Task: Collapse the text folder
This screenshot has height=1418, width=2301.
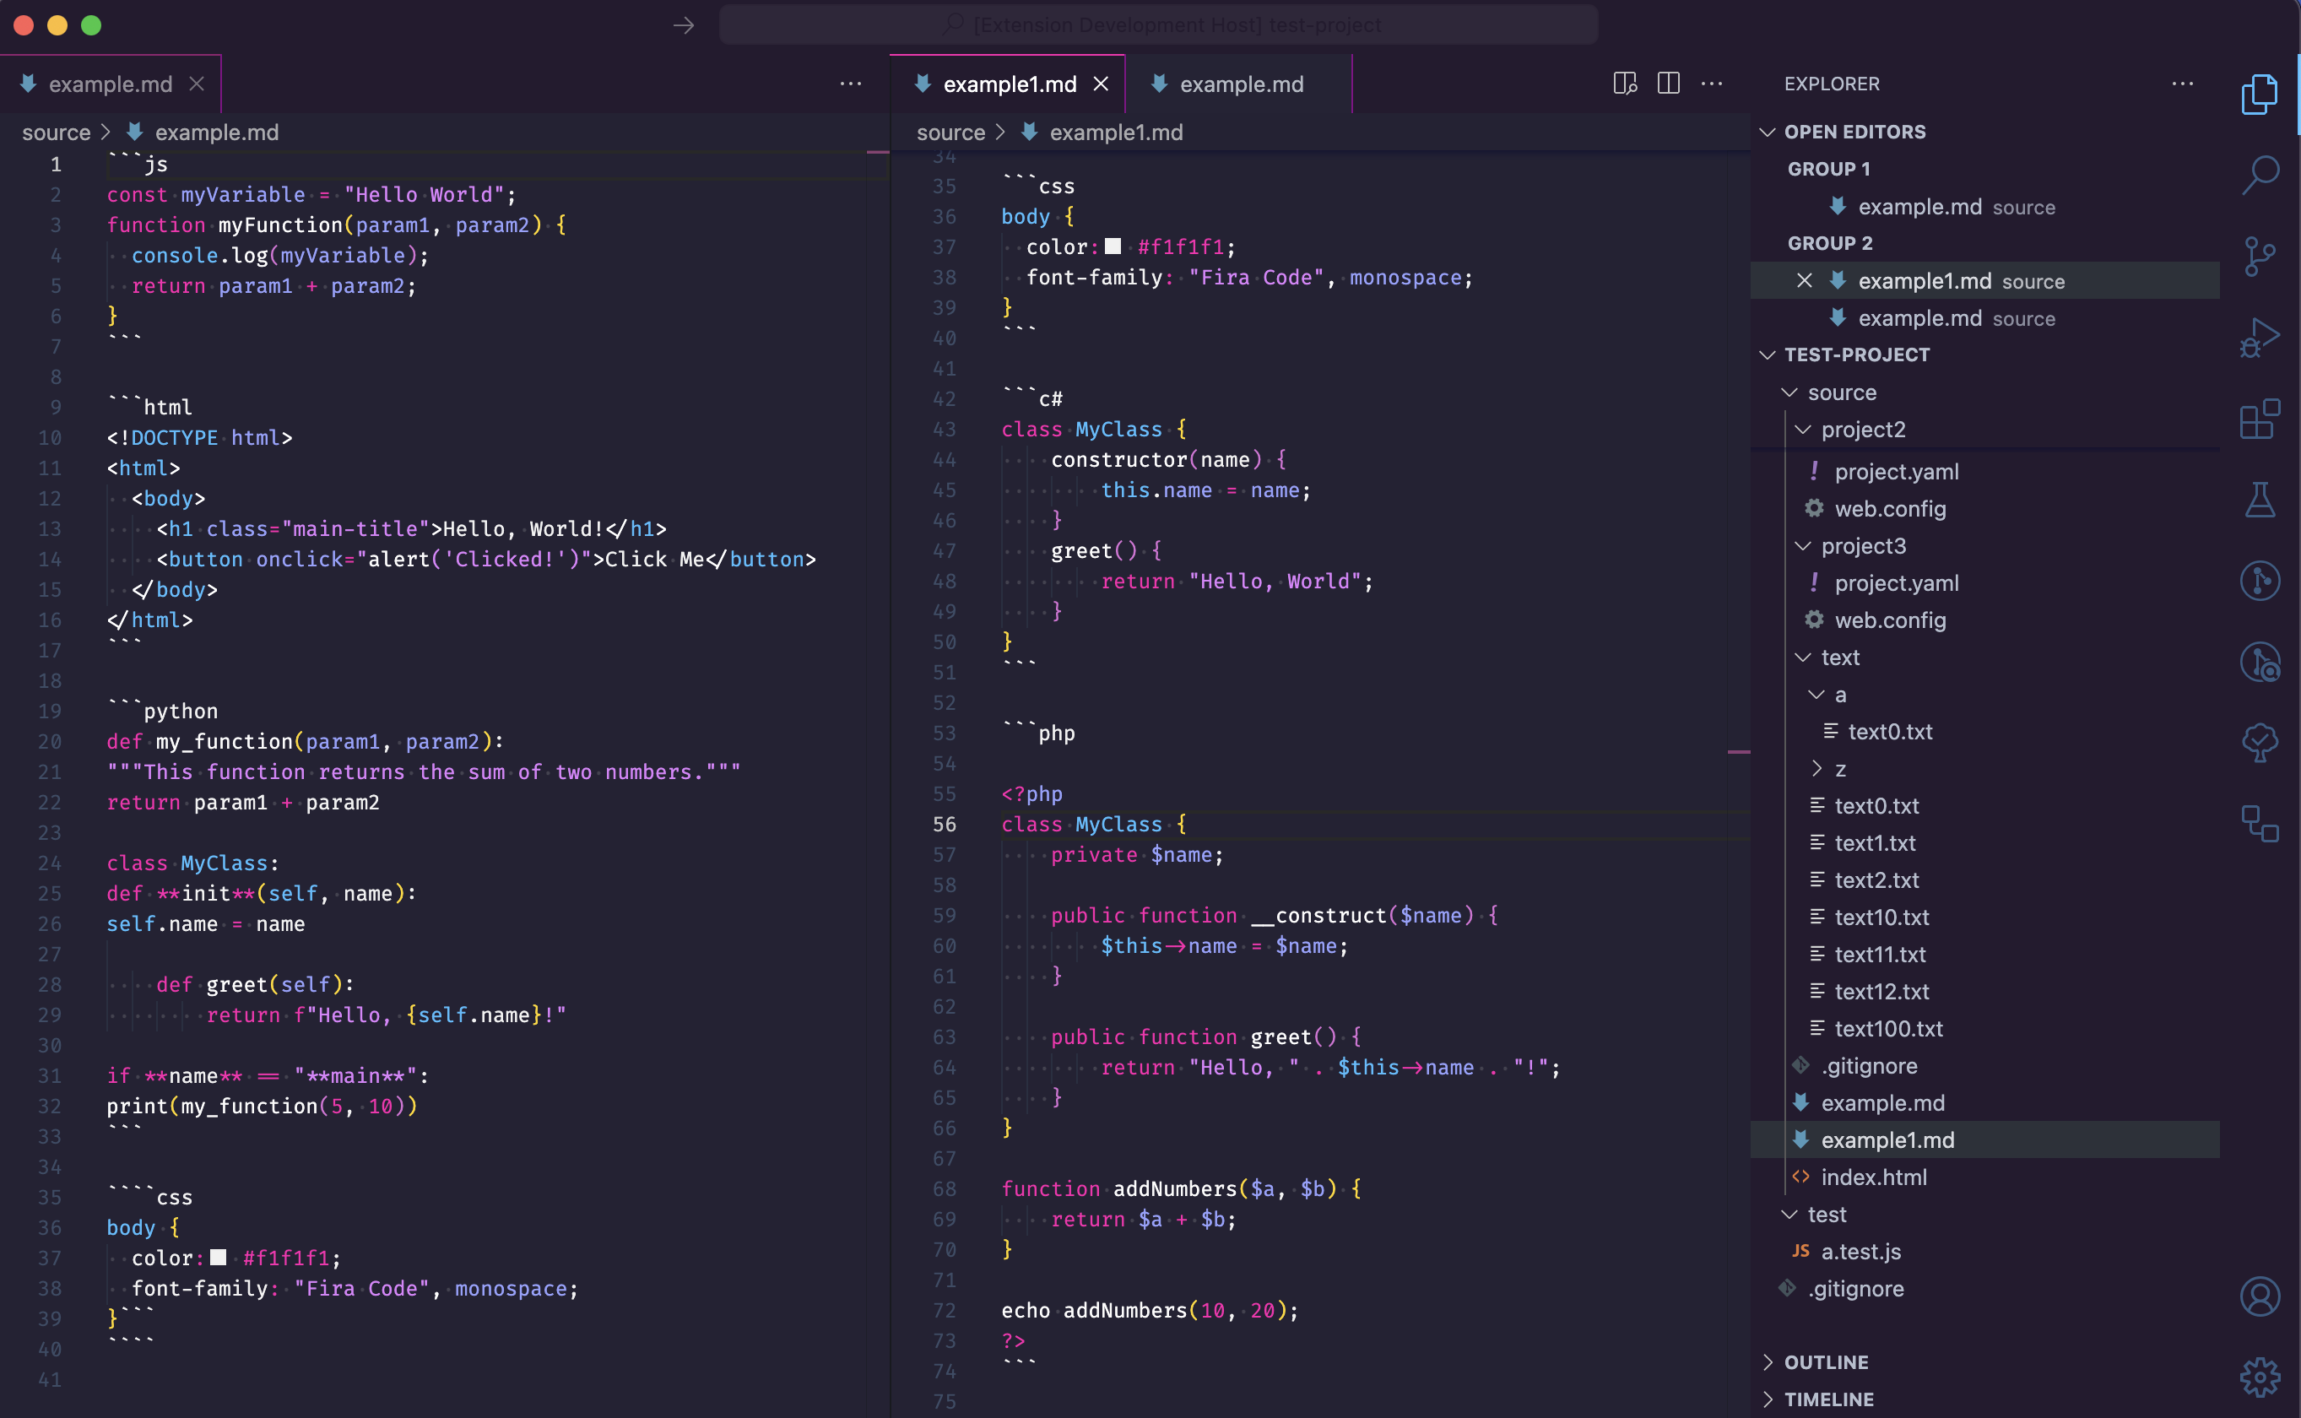Action: pyautogui.click(x=1802, y=658)
